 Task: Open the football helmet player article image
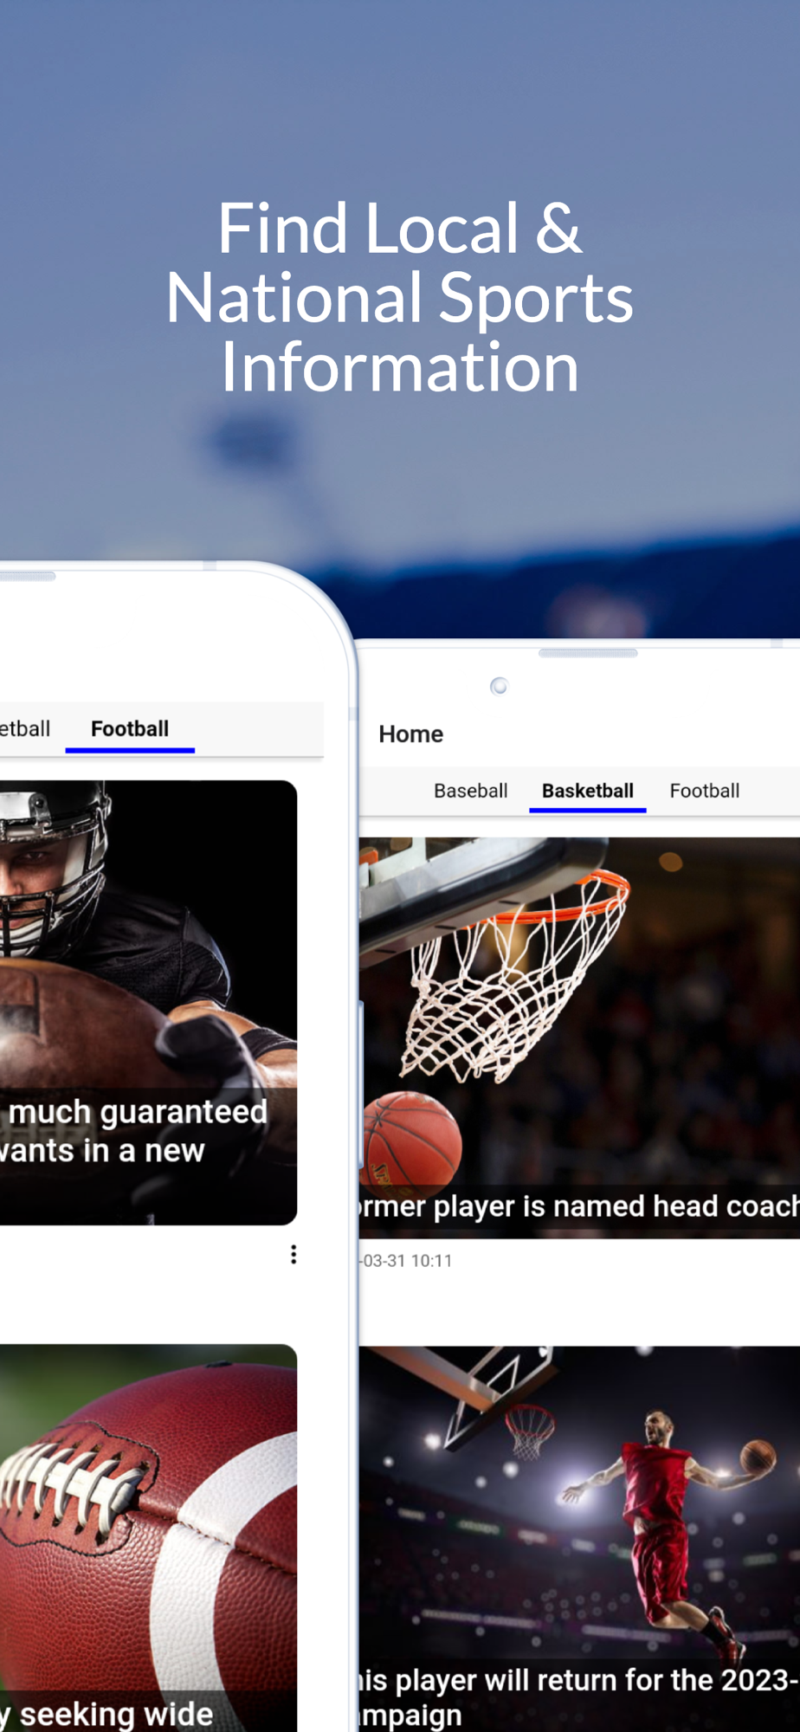(x=148, y=1003)
